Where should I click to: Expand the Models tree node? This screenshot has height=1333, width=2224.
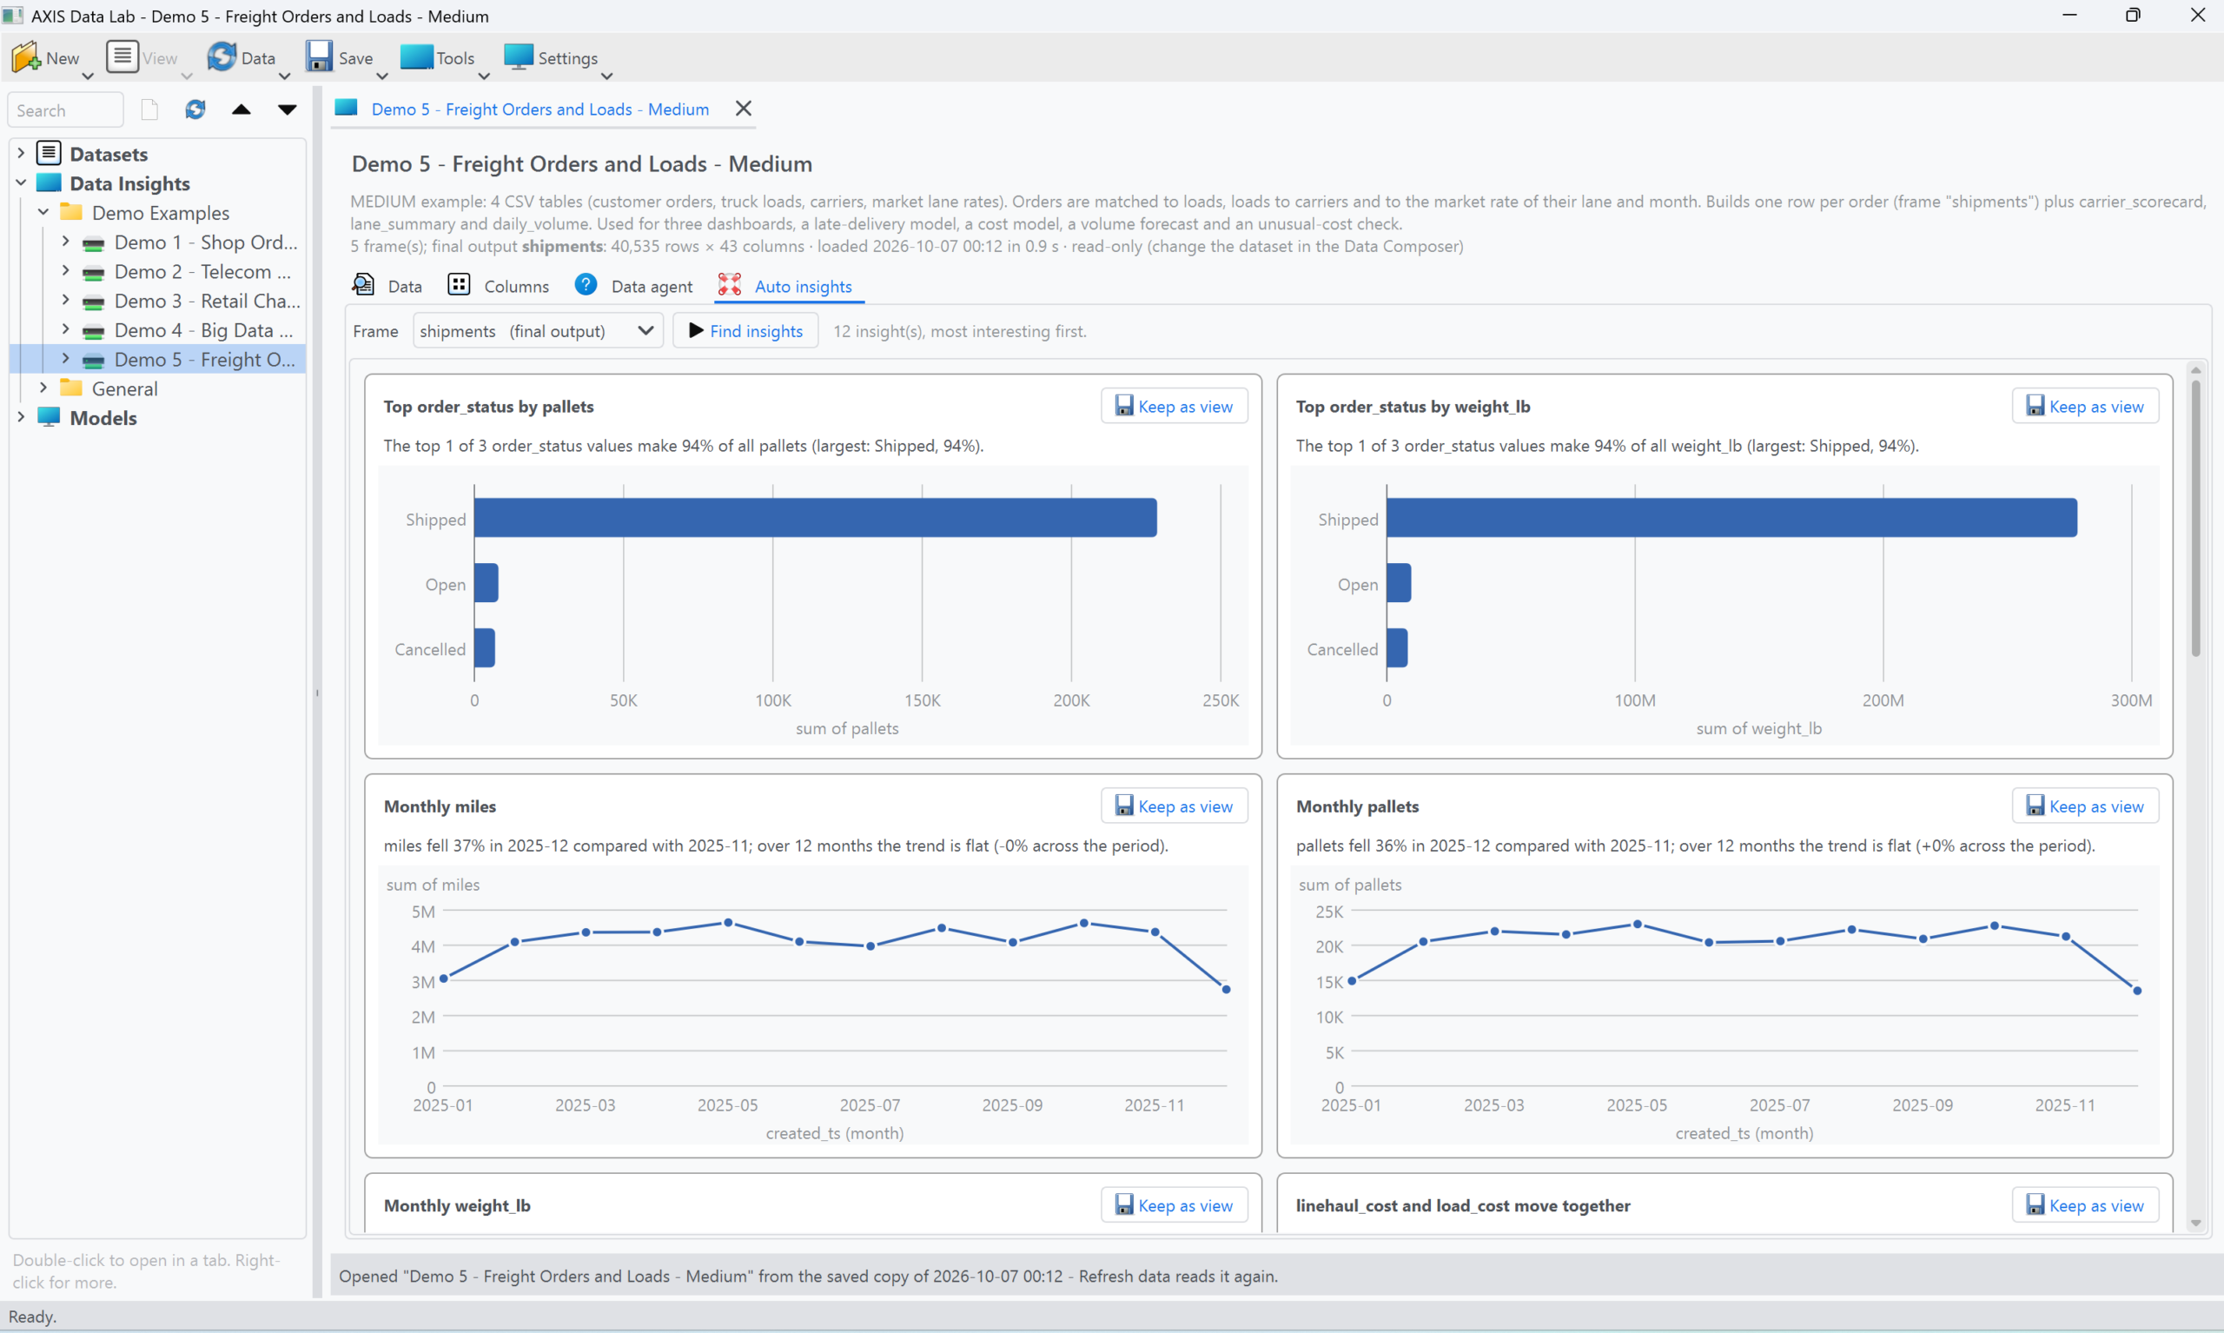[x=21, y=418]
